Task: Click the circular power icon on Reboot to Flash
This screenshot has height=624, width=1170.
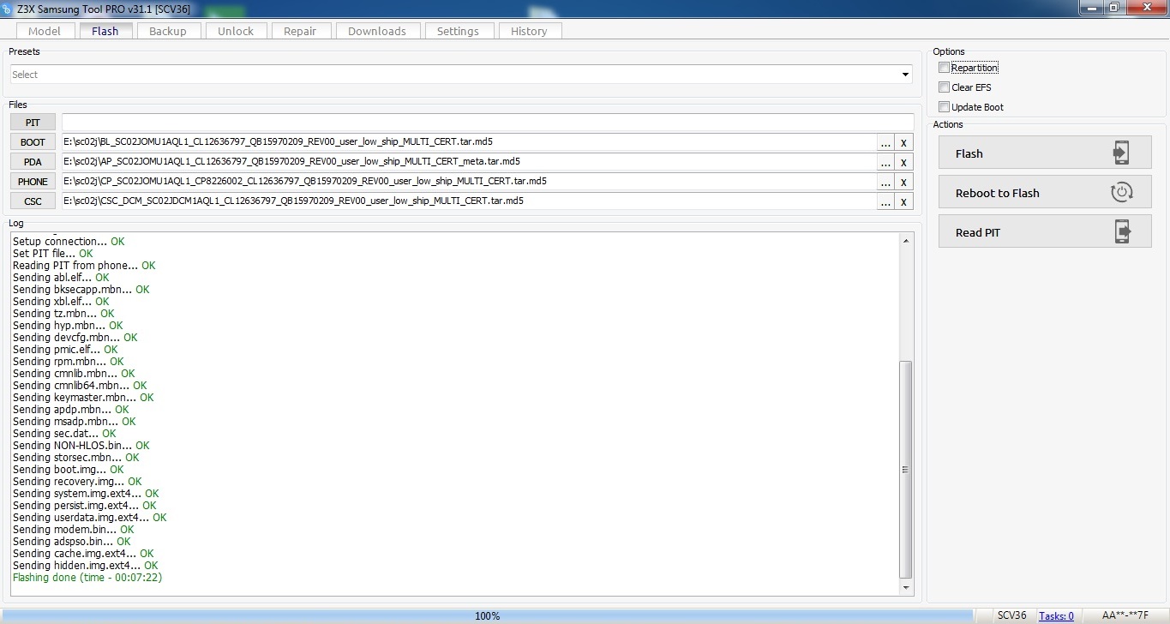Action: 1121,193
